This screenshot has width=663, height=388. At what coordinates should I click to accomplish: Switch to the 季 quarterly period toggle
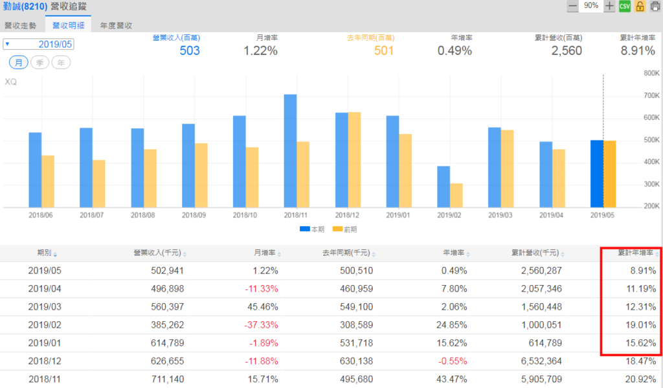click(x=39, y=63)
